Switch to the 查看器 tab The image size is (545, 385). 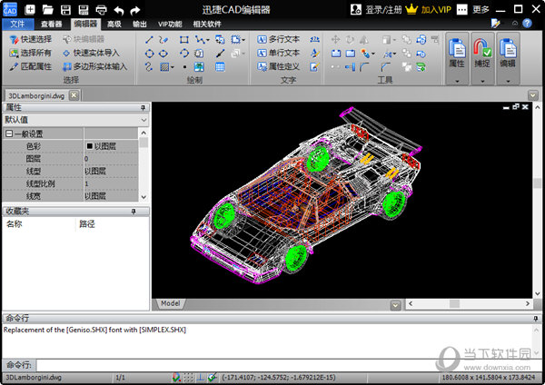pyautogui.click(x=52, y=24)
